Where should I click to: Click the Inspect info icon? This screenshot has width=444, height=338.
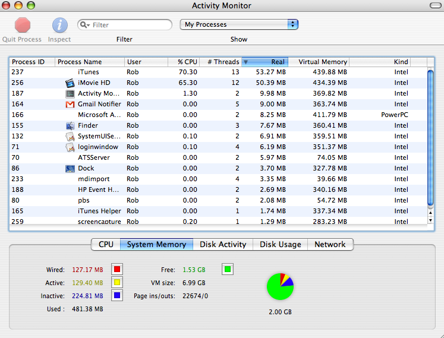click(x=60, y=25)
